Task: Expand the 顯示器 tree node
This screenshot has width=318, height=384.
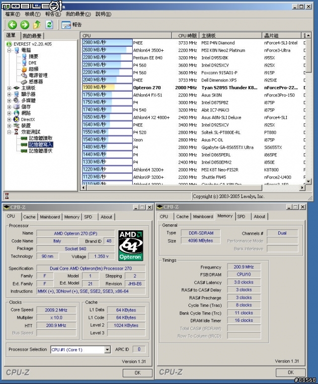Action: tap(9, 95)
